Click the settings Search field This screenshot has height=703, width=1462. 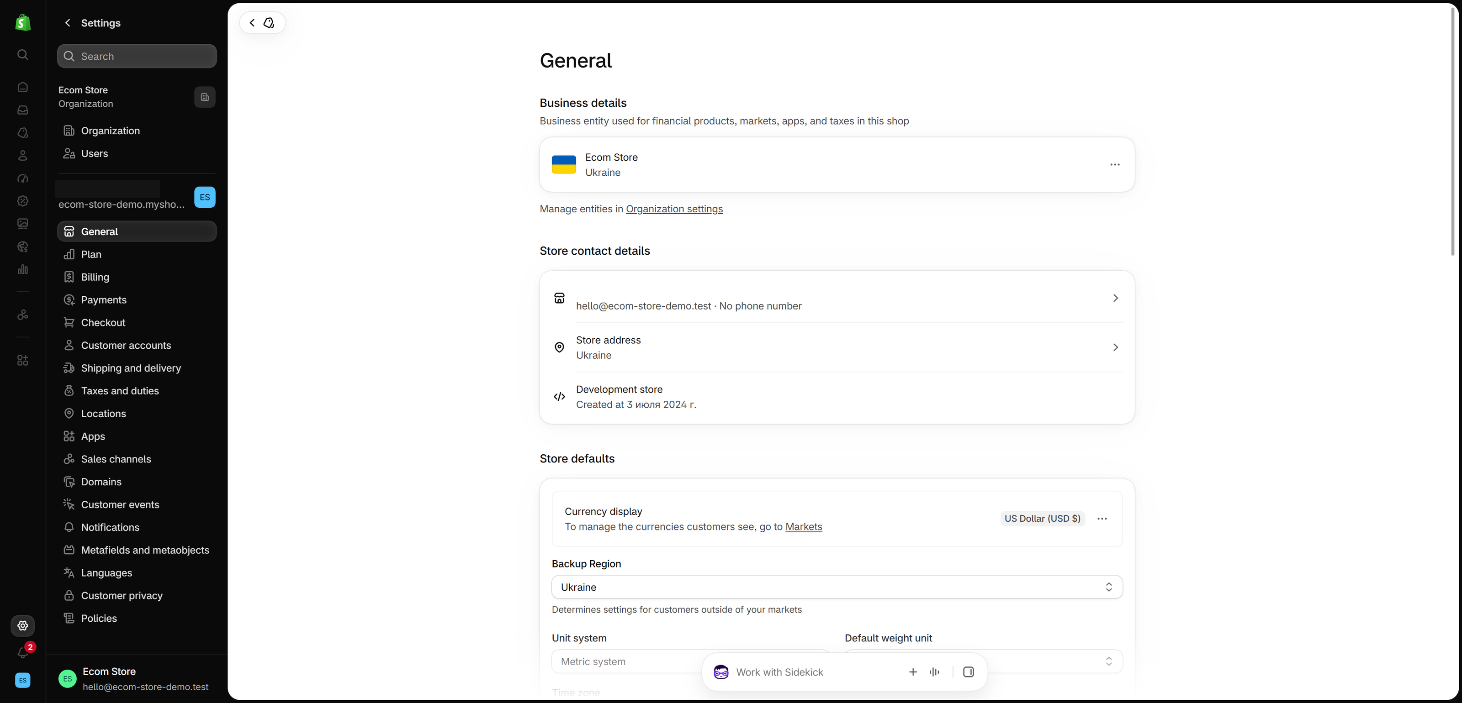coord(137,56)
